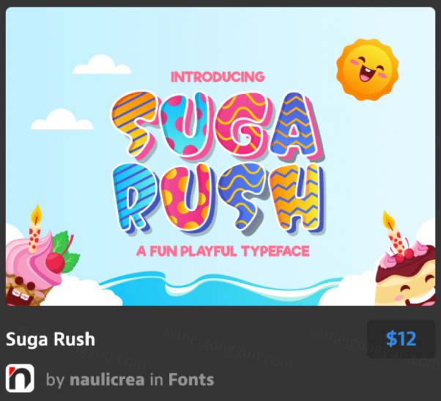This screenshot has height=401, width=441.
Task: Click the A FUN PLAYFUL TYPEFACE tagline
Action: [223, 251]
